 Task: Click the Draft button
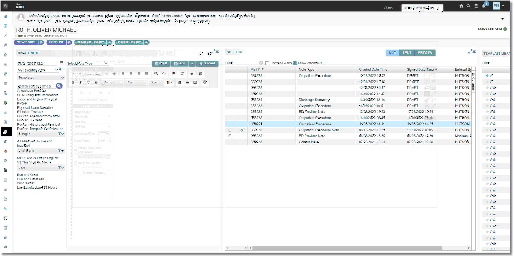tap(161, 63)
